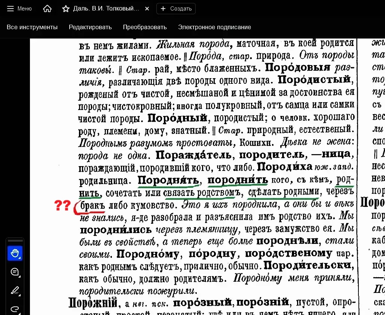Pick the highlighter marker tool
This screenshot has width=385, height=315.
[x=15, y=290]
